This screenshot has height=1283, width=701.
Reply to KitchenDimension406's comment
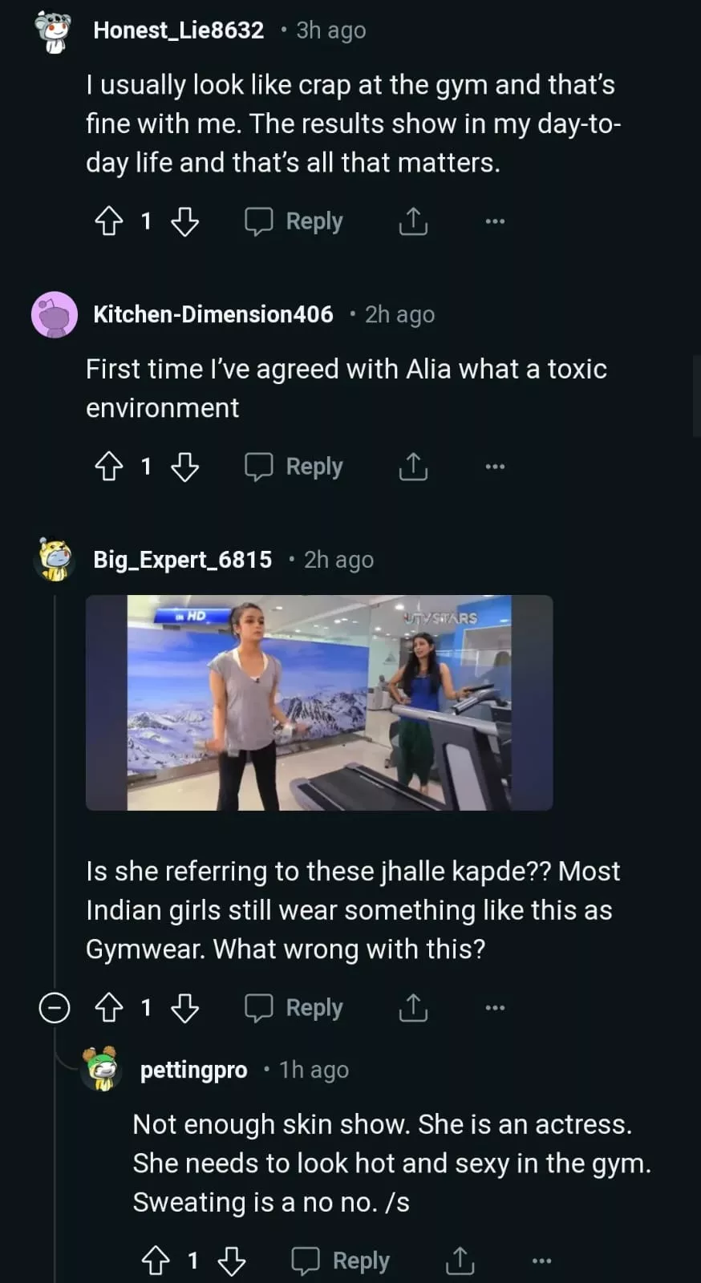294,467
